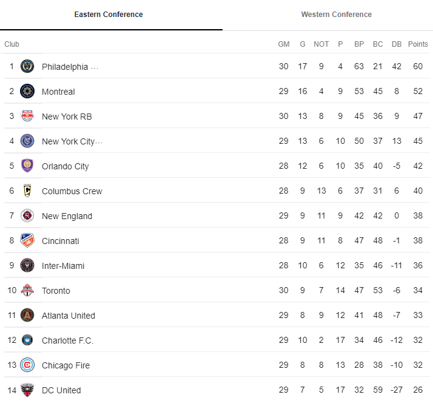The image size is (433, 403).
Task: Open the truncated New York City team name
Action: pos(72,141)
